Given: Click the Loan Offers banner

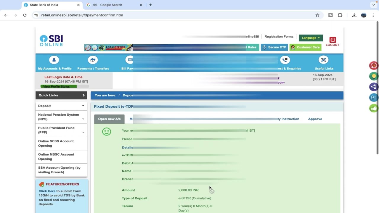Looking at the screenshot, I should pyautogui.click(x=108, y=47).
